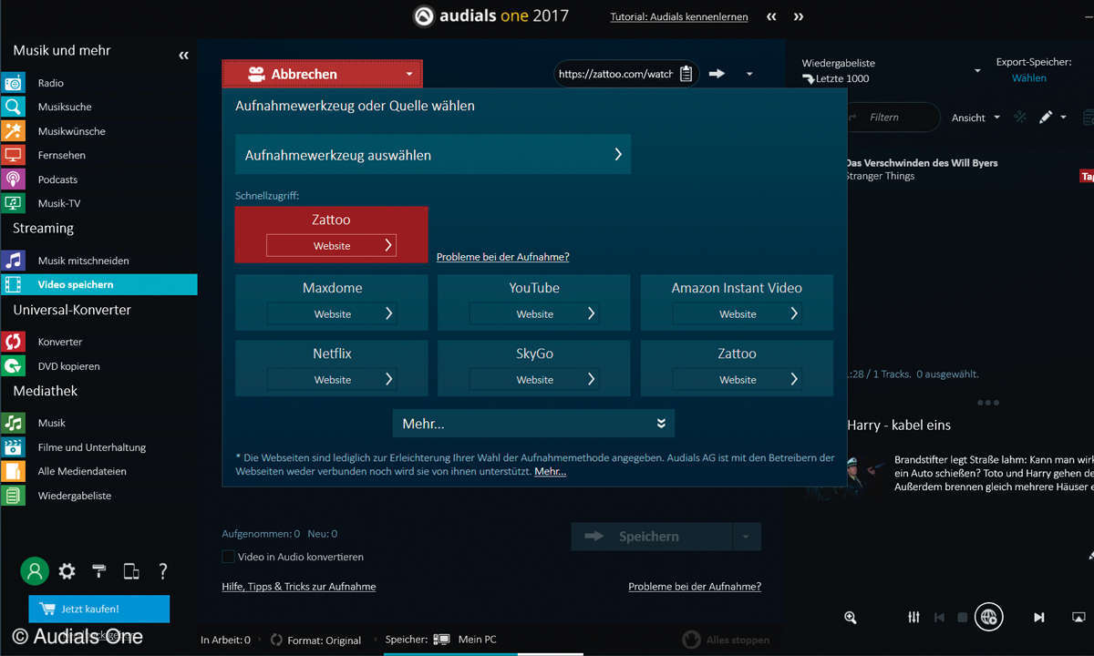Image resolution: width=1094 pixels, height=656 pixels.
Task: Open the equalizer sliders icon
Action: 914,618
